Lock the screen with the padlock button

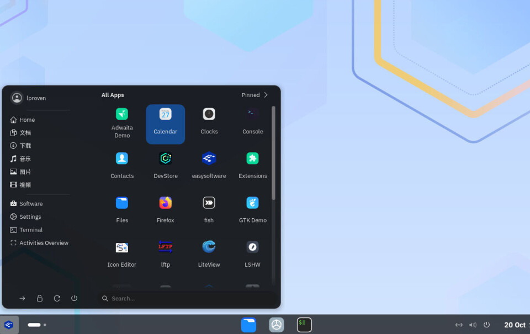40,298
